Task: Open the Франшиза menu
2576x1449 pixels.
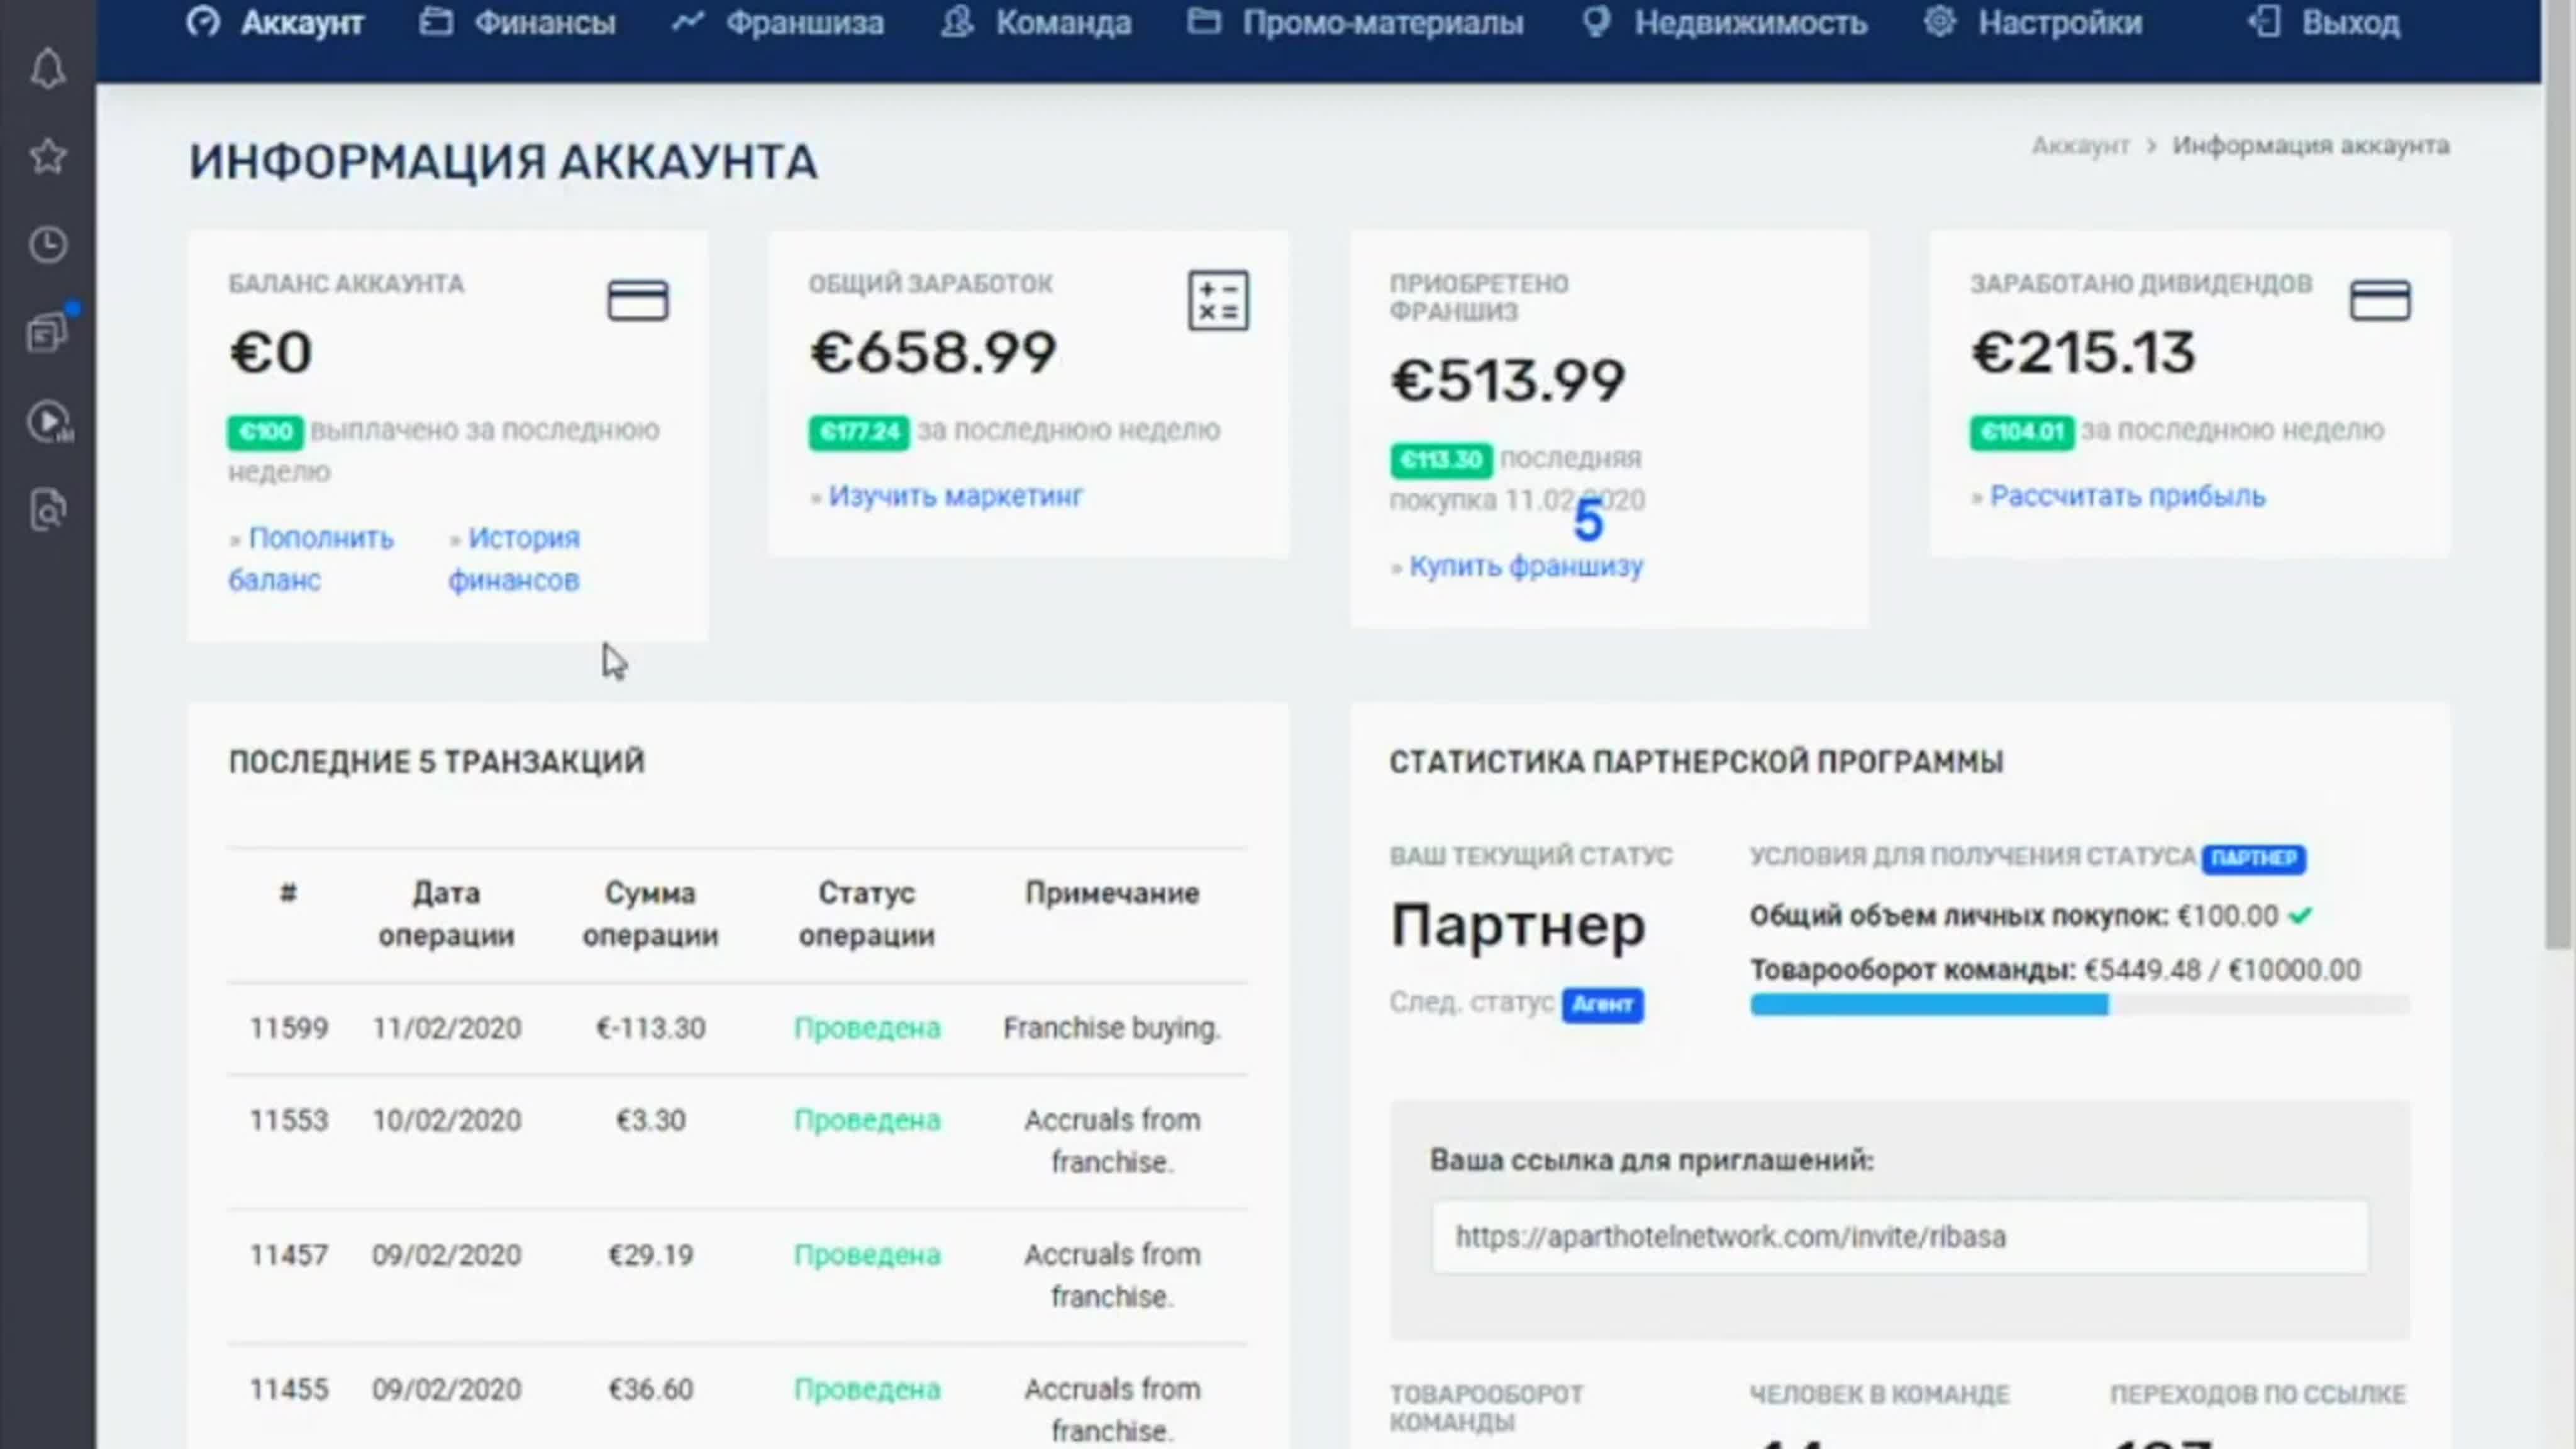Action: point(778,22)
